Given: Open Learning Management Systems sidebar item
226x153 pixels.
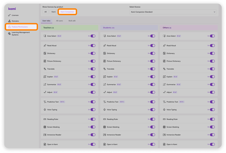Looking at the screenshot, I should point(21,34).
